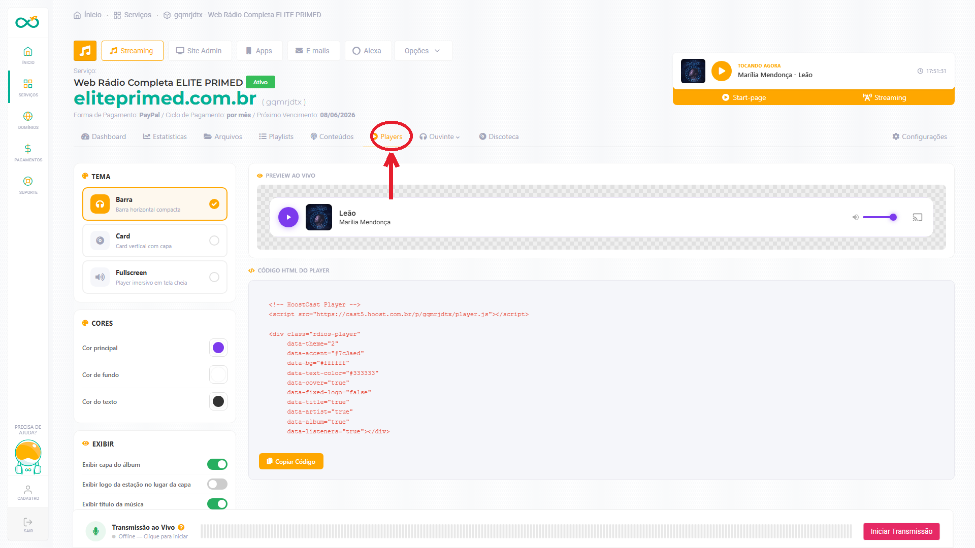
Task: Open the Streaming tab
Action: (132, 51)
